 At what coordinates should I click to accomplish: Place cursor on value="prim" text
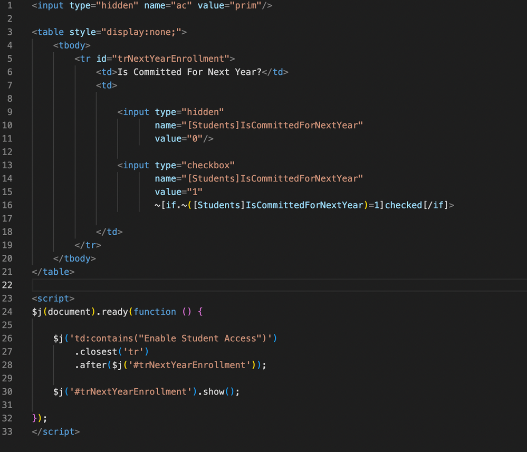point(229,5)
